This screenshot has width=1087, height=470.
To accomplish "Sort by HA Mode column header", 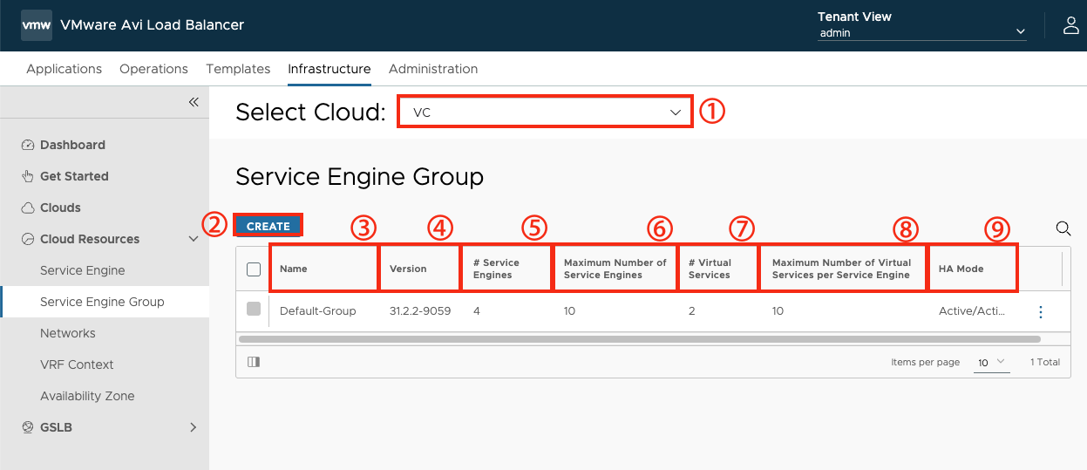I will coord(961,269).
